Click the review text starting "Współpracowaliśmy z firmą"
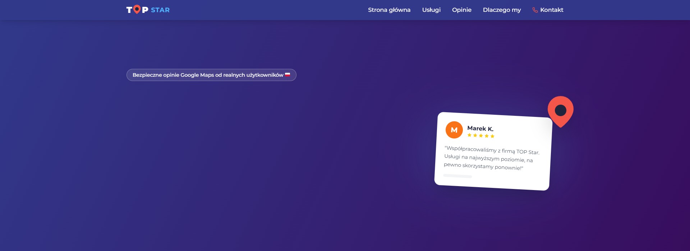Screen dimensions: 690x251 coord(491,158)
